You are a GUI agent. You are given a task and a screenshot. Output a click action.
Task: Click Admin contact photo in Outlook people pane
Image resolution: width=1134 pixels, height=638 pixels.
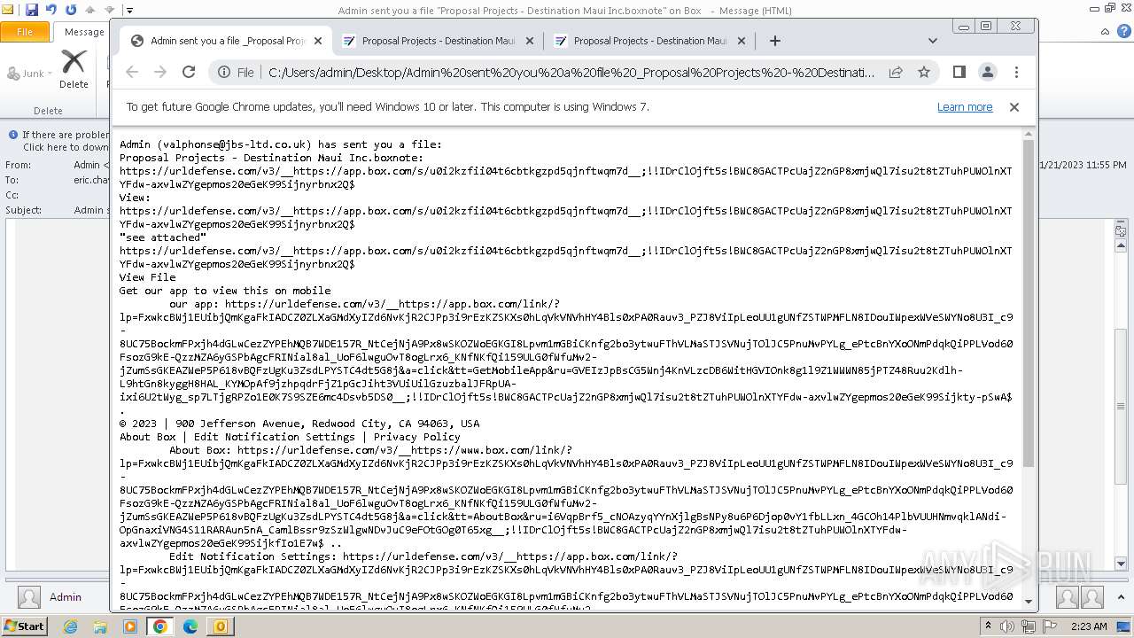click(29, 597)
